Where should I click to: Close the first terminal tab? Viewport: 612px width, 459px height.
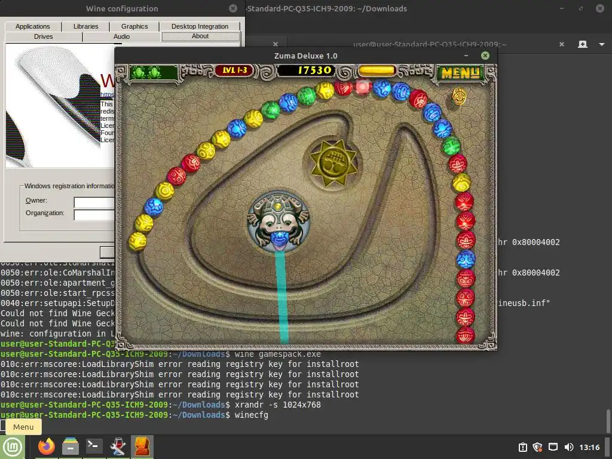tap(275, 44)
